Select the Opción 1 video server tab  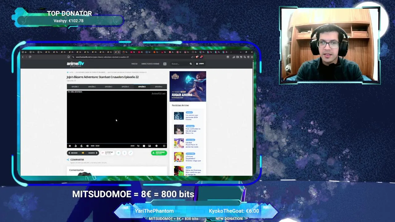75,87
